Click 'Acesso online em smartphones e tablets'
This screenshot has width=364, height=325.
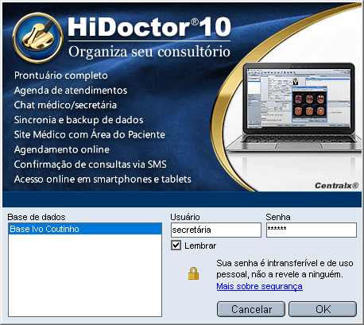[x=103, y=180]
